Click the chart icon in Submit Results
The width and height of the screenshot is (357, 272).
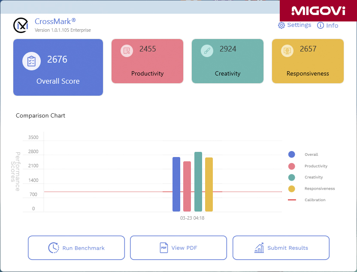259,248
